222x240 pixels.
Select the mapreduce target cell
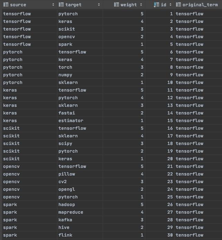(71, 212)
